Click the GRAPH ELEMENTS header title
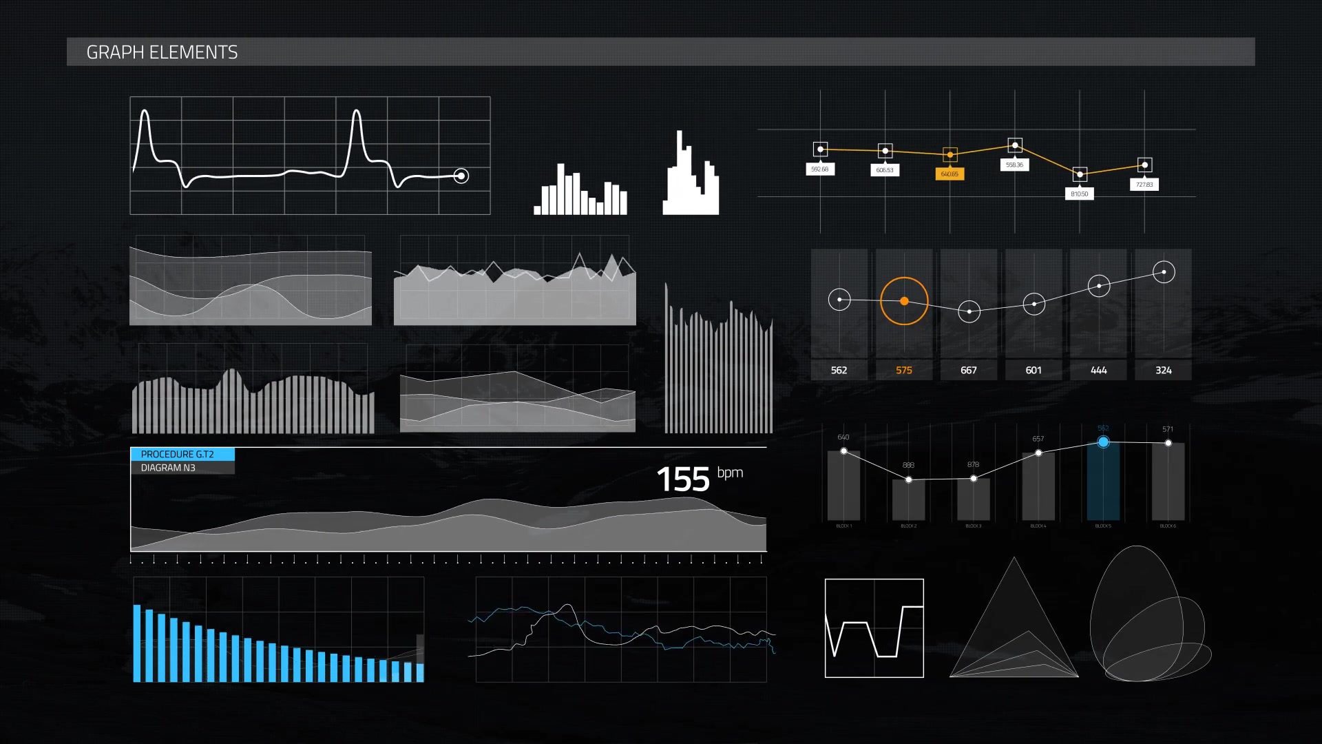The height and width of the screenshot is (744, 1322). pyautogui.click(x=162, y=52)
